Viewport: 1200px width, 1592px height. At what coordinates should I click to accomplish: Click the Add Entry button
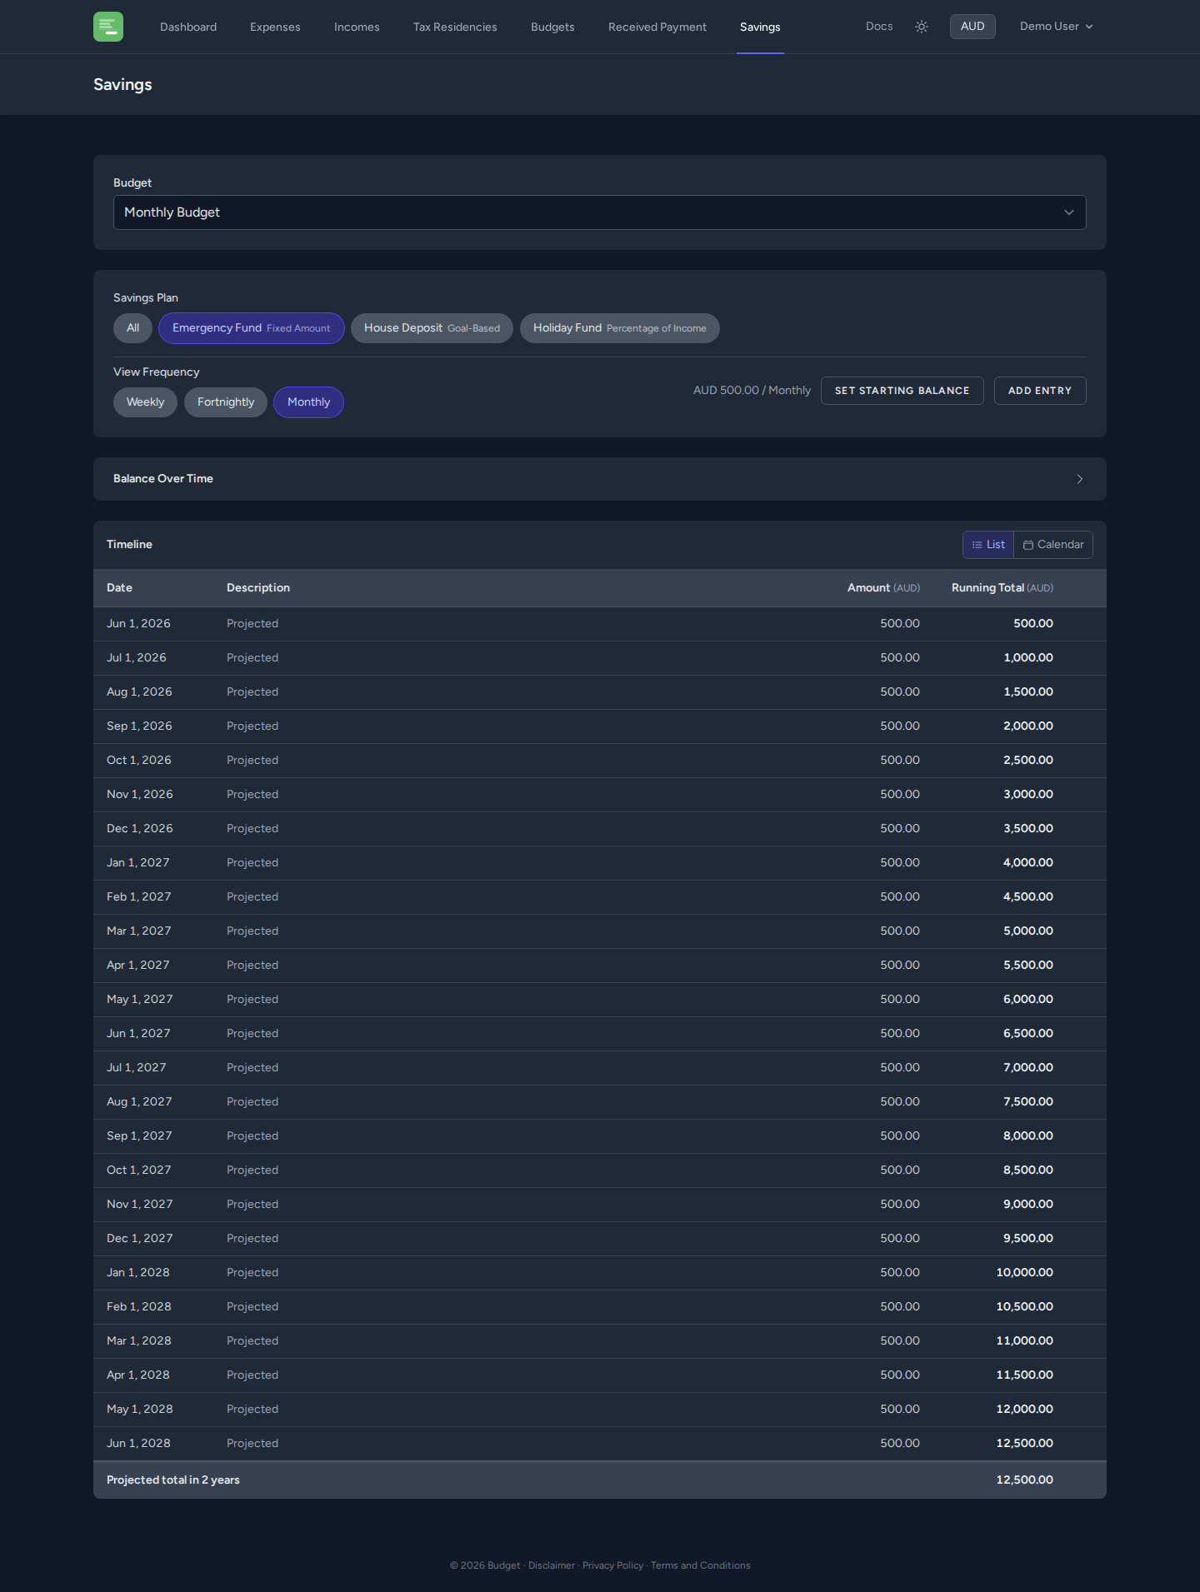[x=1040, y=391]
